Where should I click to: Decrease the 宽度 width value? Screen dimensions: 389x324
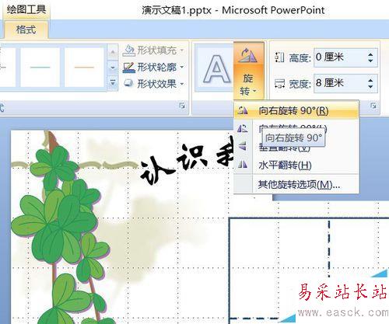click(x=370, y=87)
